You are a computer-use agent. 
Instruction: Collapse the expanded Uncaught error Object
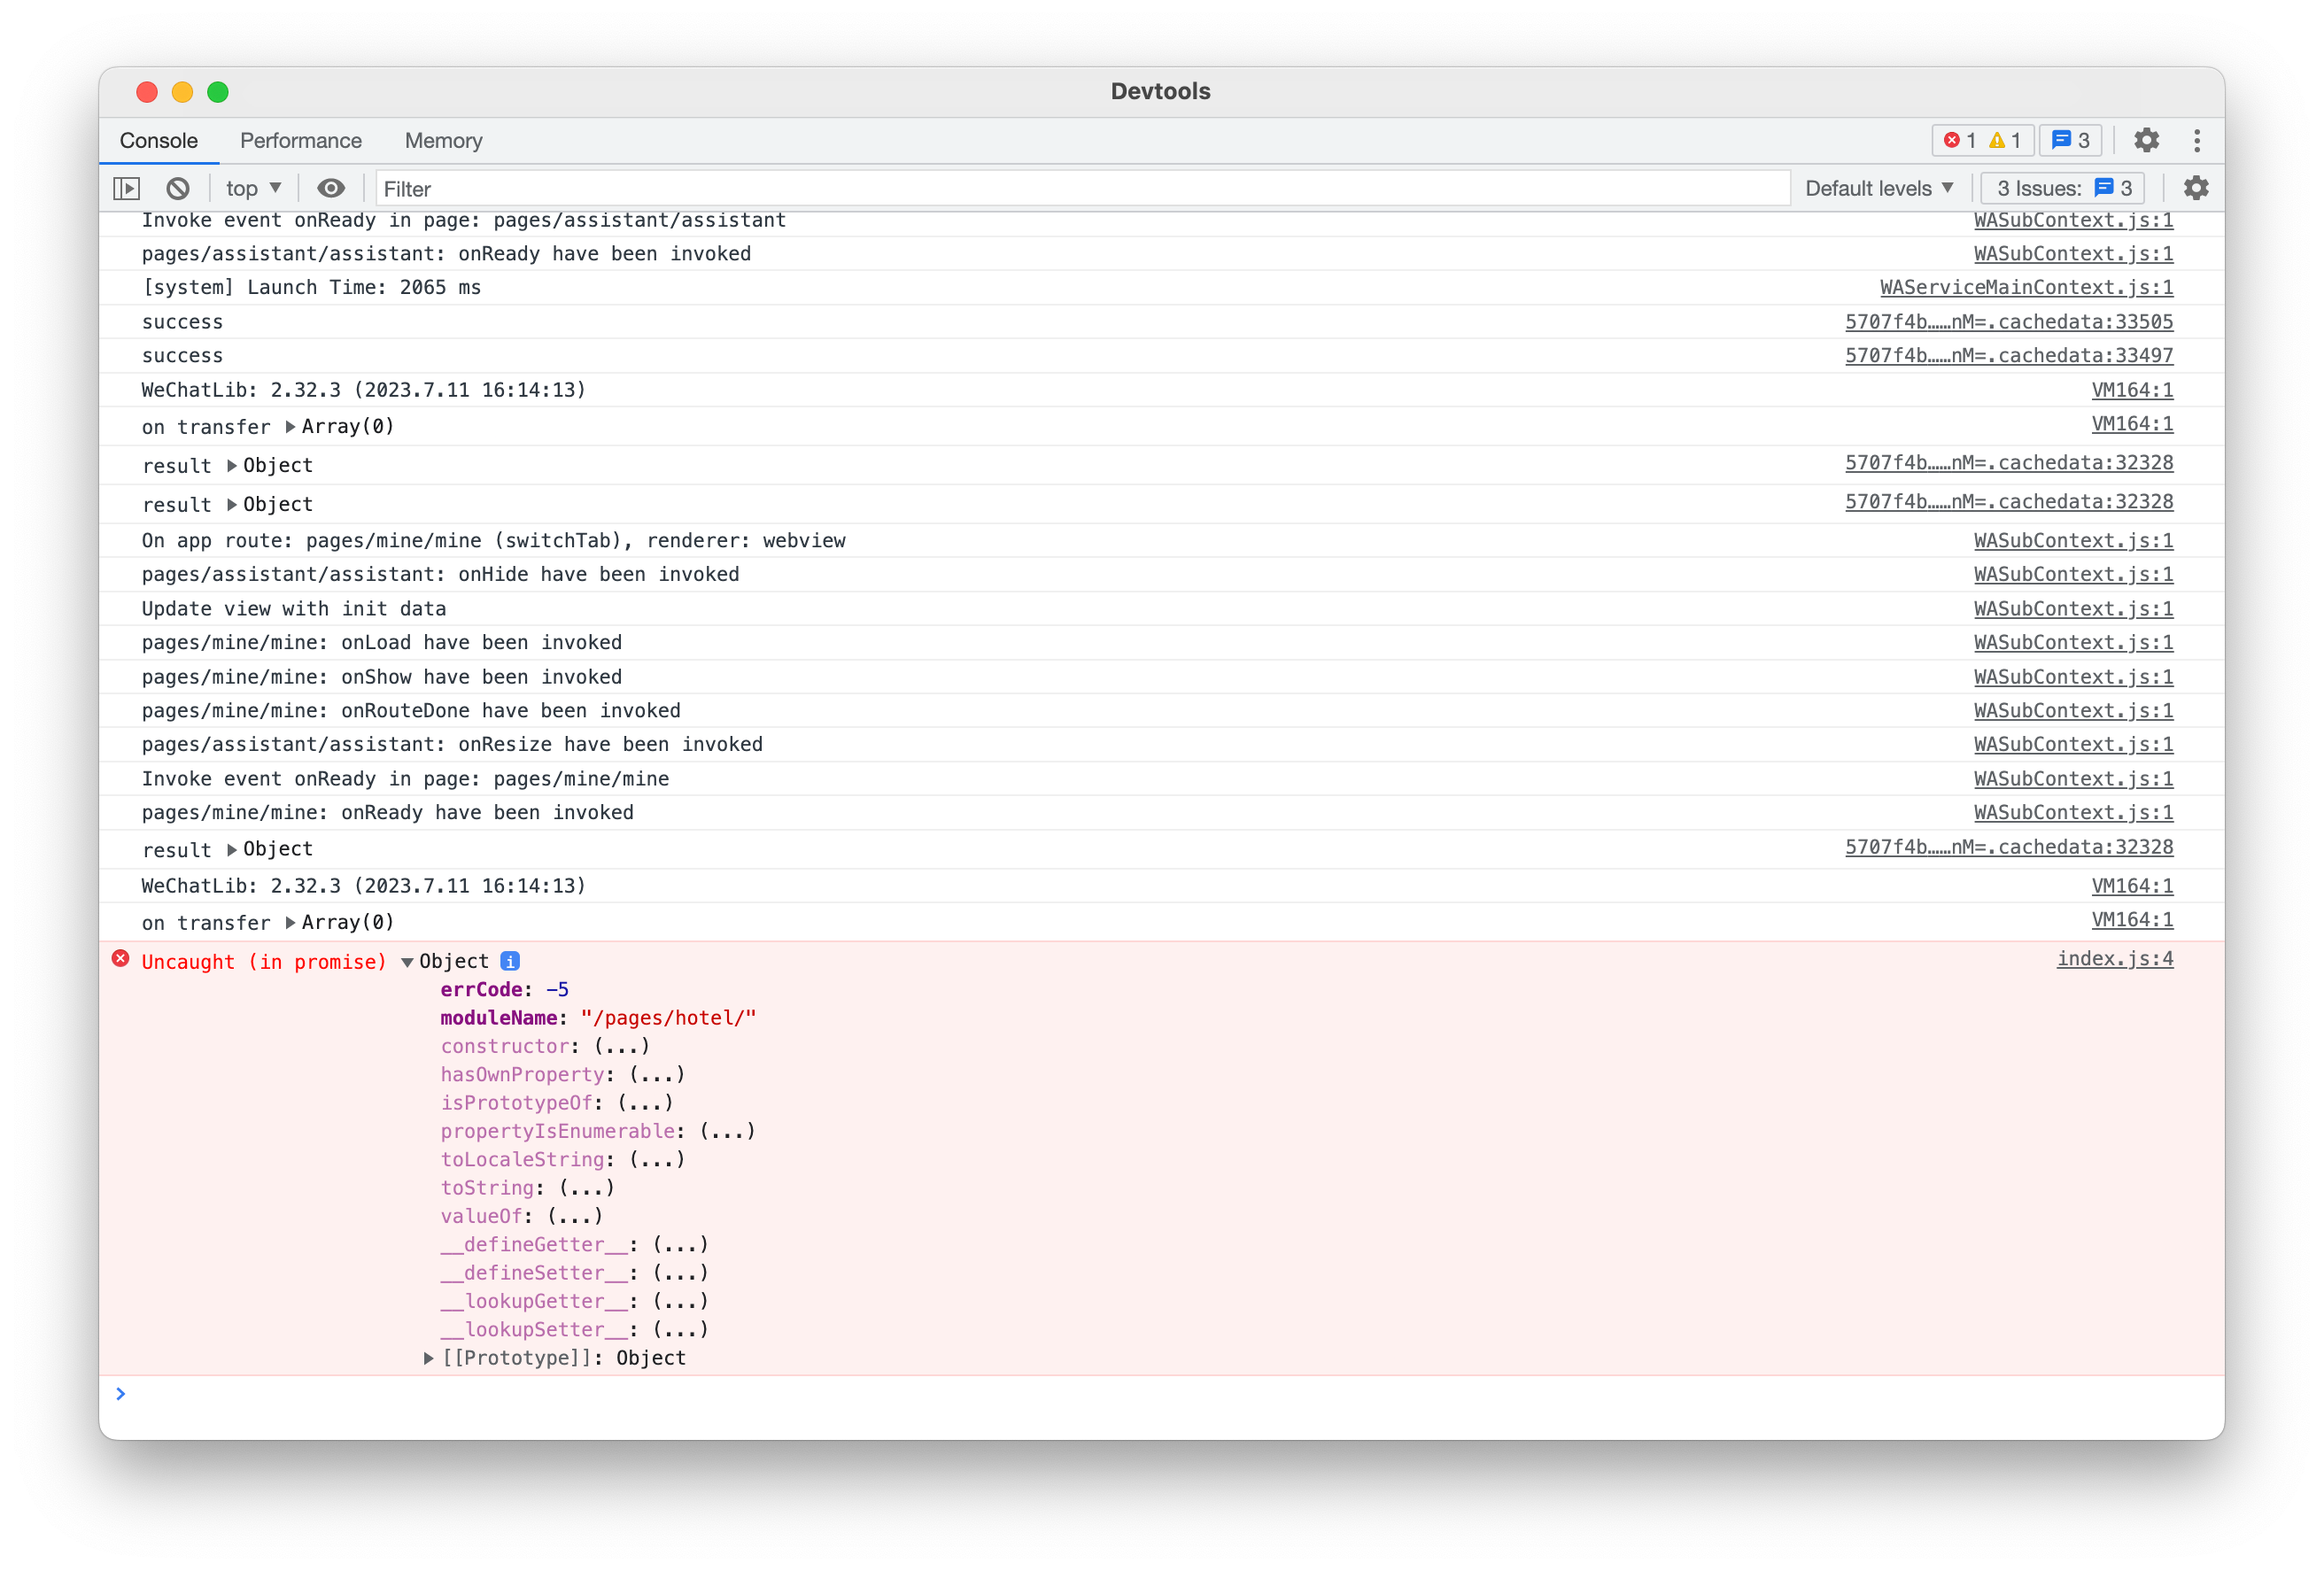(x=407, y=962)
